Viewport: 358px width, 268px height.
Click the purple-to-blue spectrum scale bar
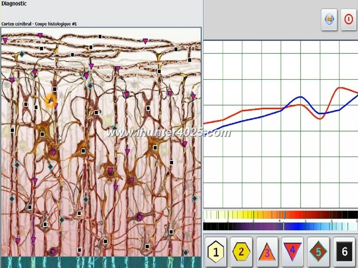point(280,226)
